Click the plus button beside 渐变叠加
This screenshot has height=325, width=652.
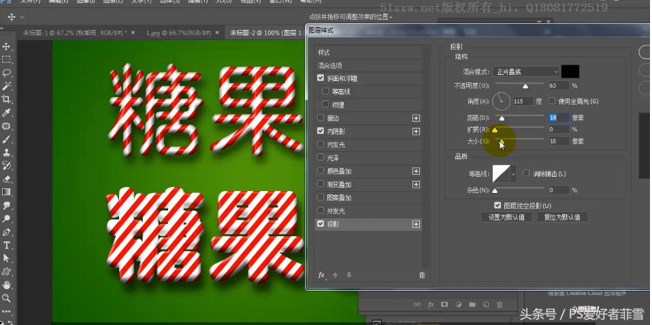coord(416,184)
